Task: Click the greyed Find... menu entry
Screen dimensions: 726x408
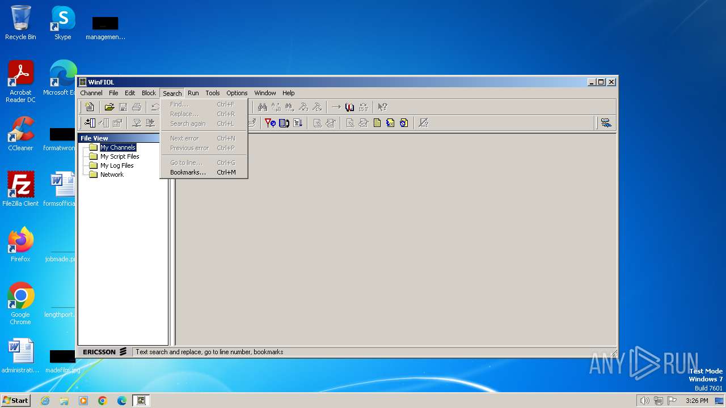Action: pyautogui.click(x=204, y=104)
